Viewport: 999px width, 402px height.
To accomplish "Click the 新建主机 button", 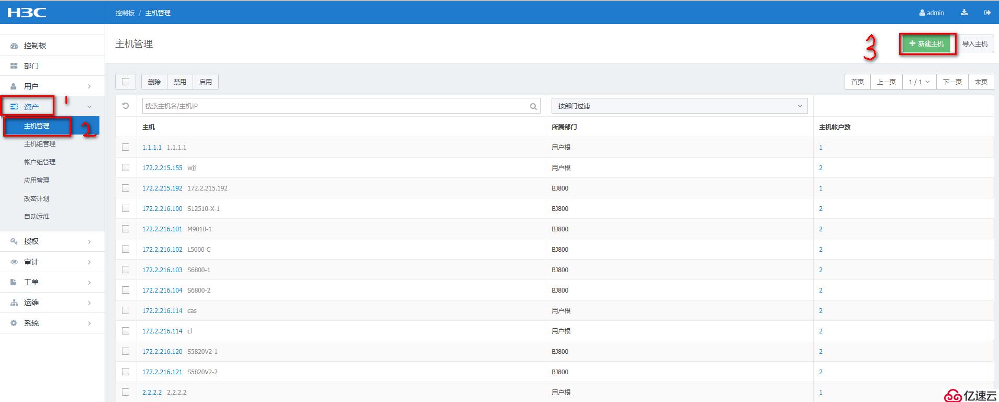I will (927, 44).
